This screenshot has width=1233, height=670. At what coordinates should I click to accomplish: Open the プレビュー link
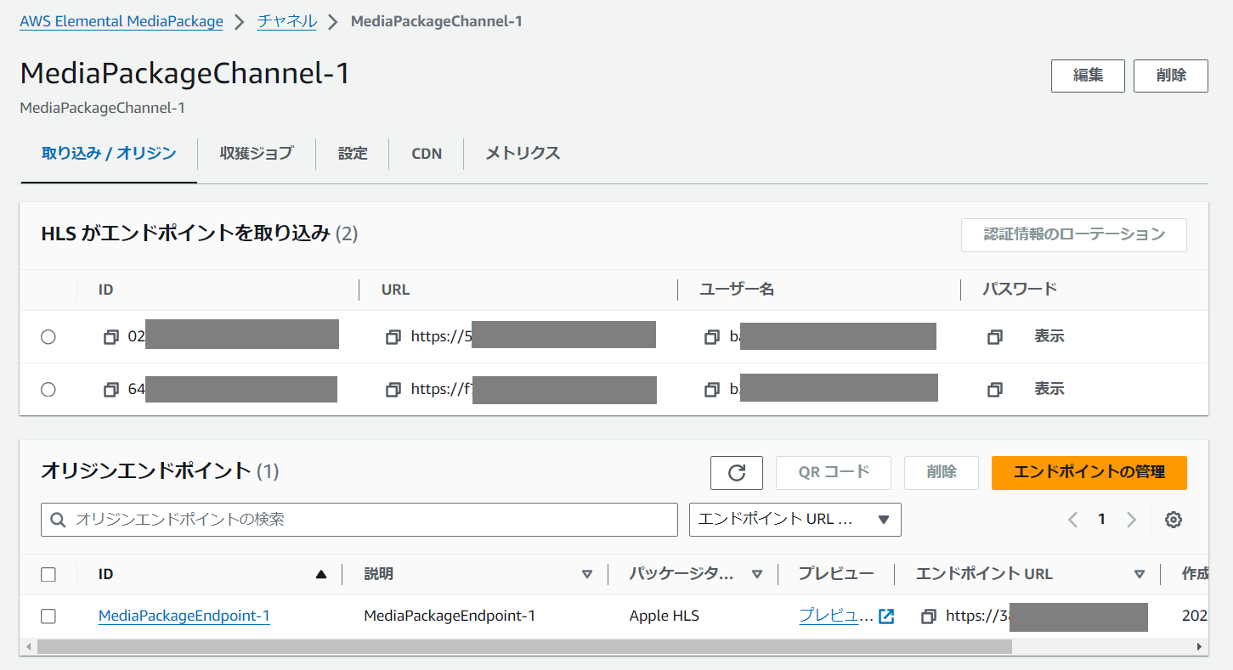836,617
